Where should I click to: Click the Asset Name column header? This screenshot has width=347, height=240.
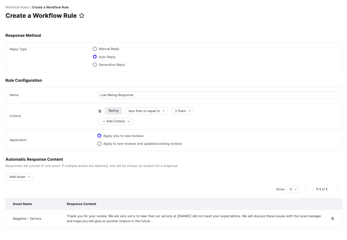pos(22,204)
